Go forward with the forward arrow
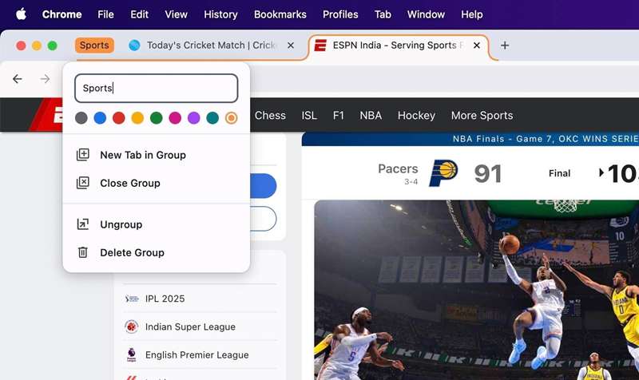 coord(45,79)
